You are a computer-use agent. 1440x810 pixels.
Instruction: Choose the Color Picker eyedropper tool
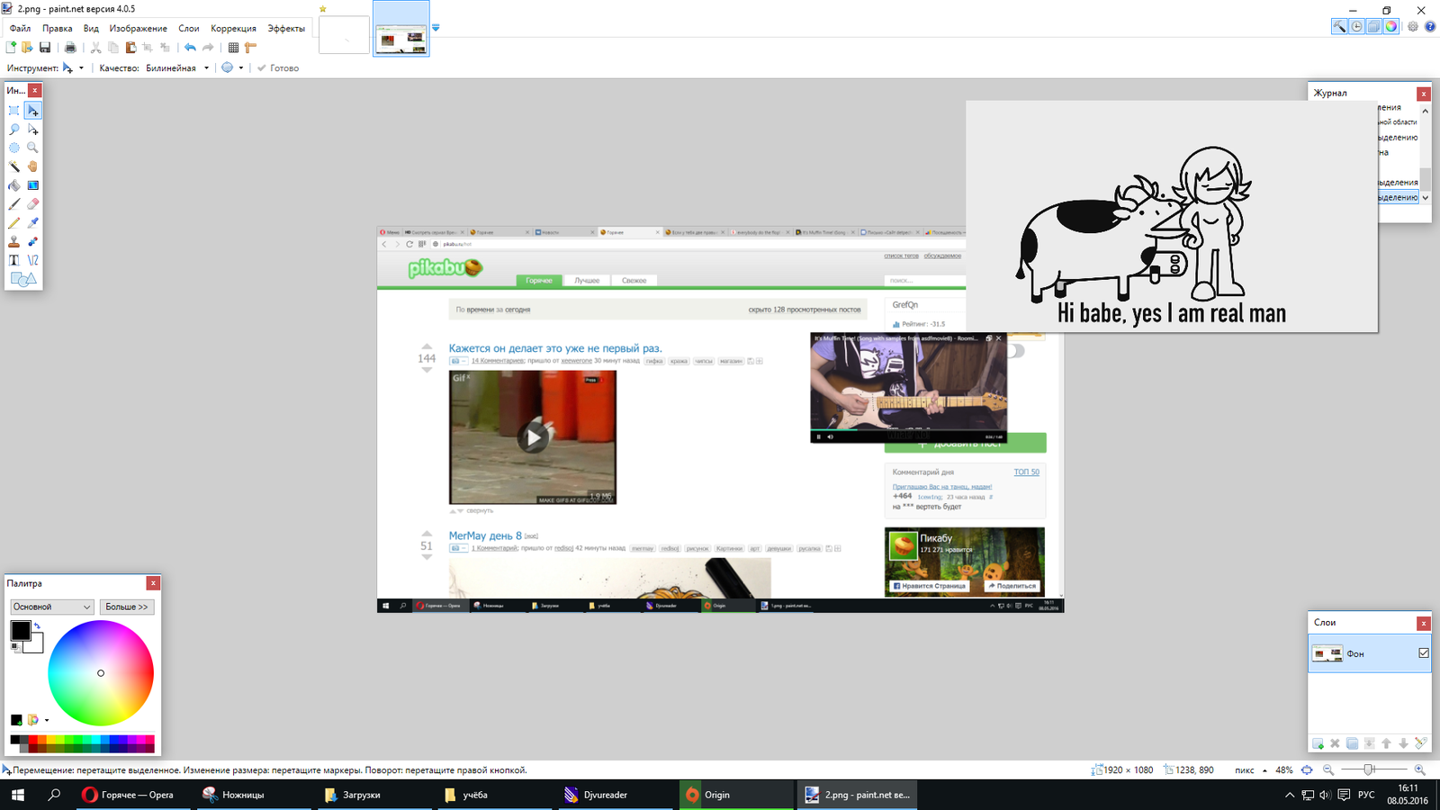(x=33, y=223)
